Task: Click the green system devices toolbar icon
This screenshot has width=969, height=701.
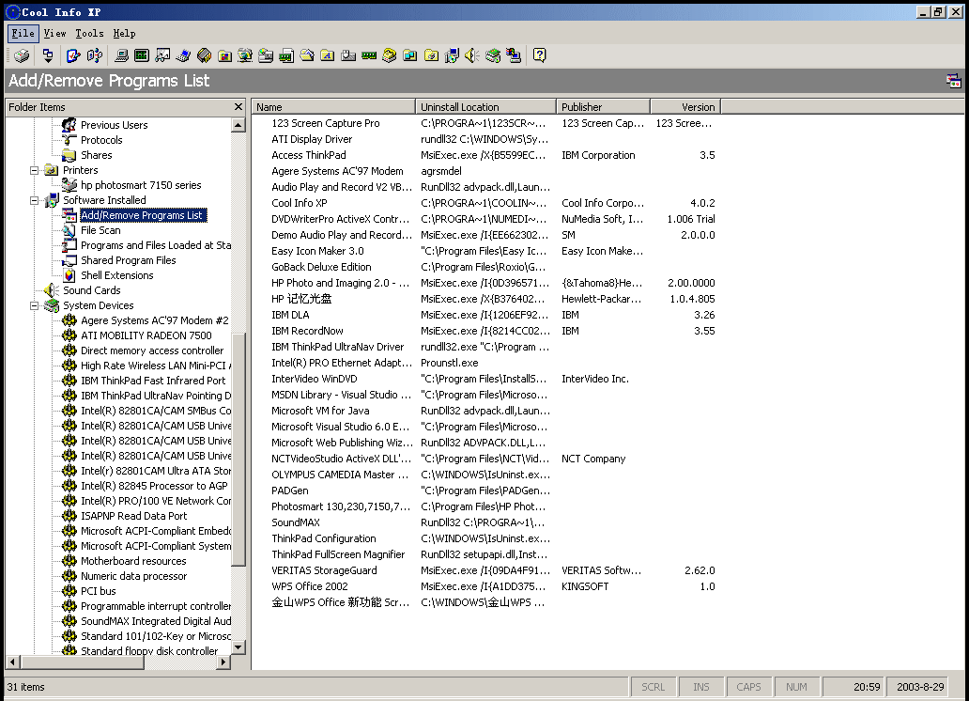Action: pyautogui.click(x=493, y=55)
